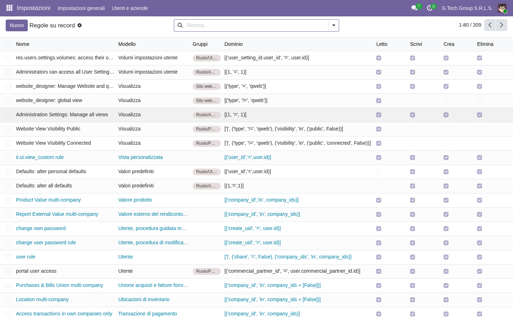This screenshot has width=513, height=320.
Task: Open Impostazioni generali menu
Action: tap(81, 8)
